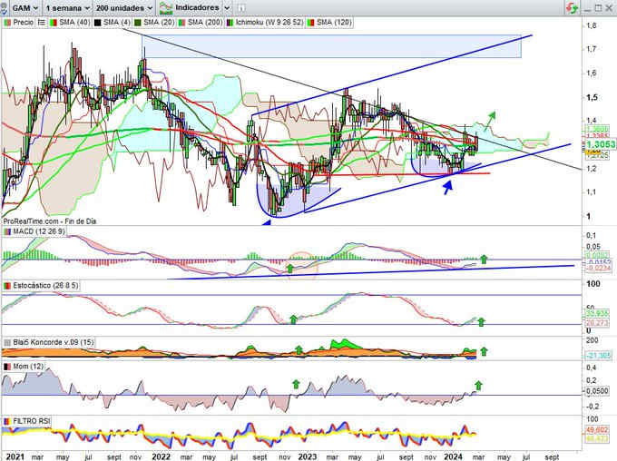
Task: Click the blue arrow marker under the 2024 low
Action: 447,186
